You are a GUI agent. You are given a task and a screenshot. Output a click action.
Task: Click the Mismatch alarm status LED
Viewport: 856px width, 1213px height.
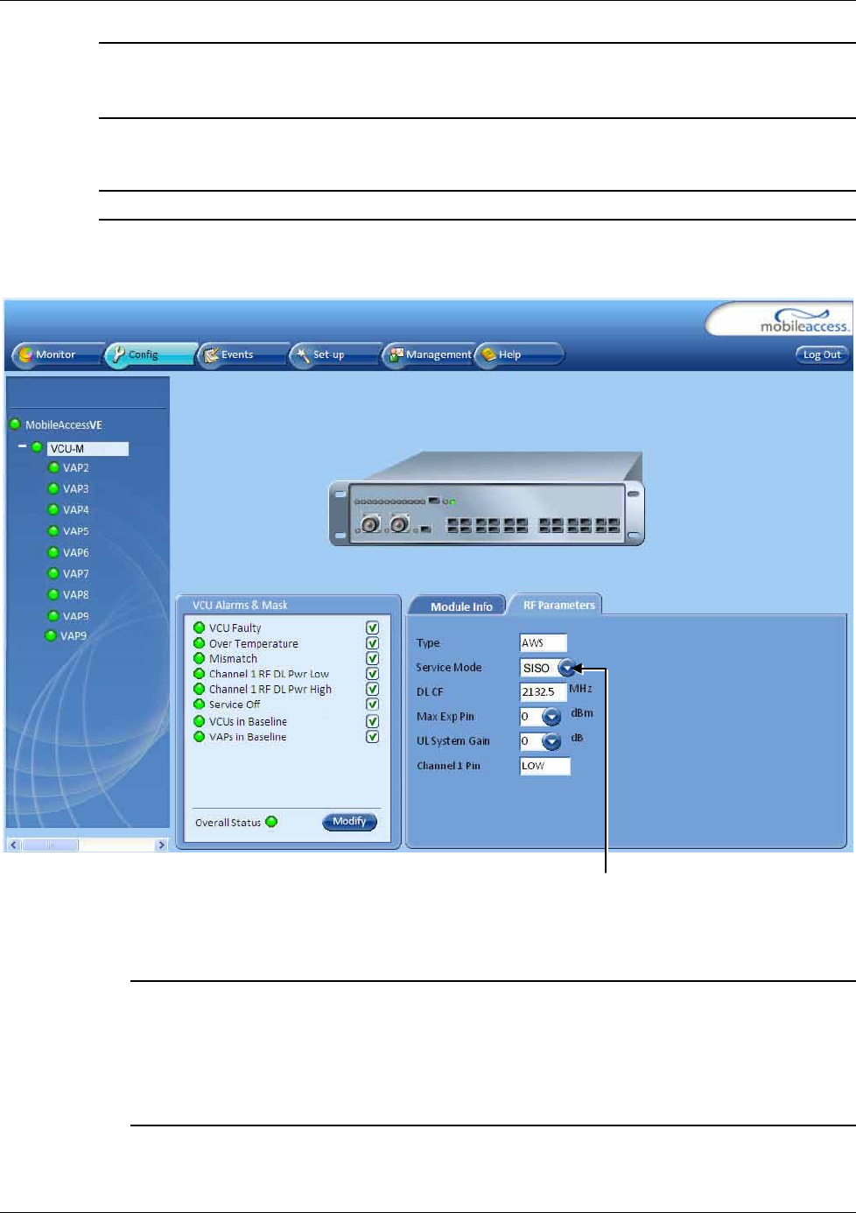click(x=199, y=658)
